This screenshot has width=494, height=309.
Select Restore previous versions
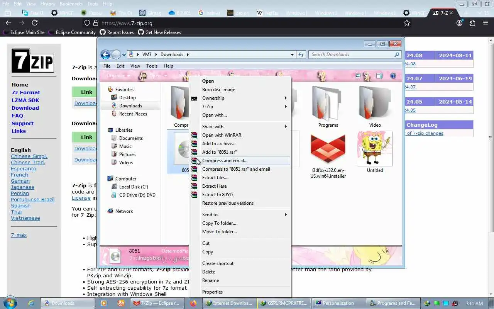228,203
